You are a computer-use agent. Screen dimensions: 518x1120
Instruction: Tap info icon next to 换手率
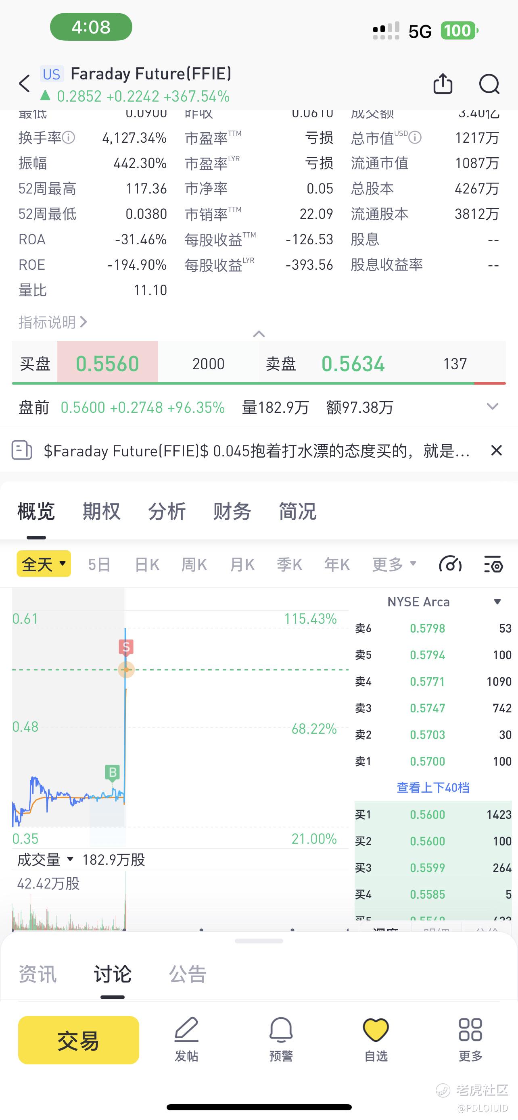(x=68, y=138)
